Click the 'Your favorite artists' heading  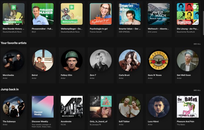(14, 43)
